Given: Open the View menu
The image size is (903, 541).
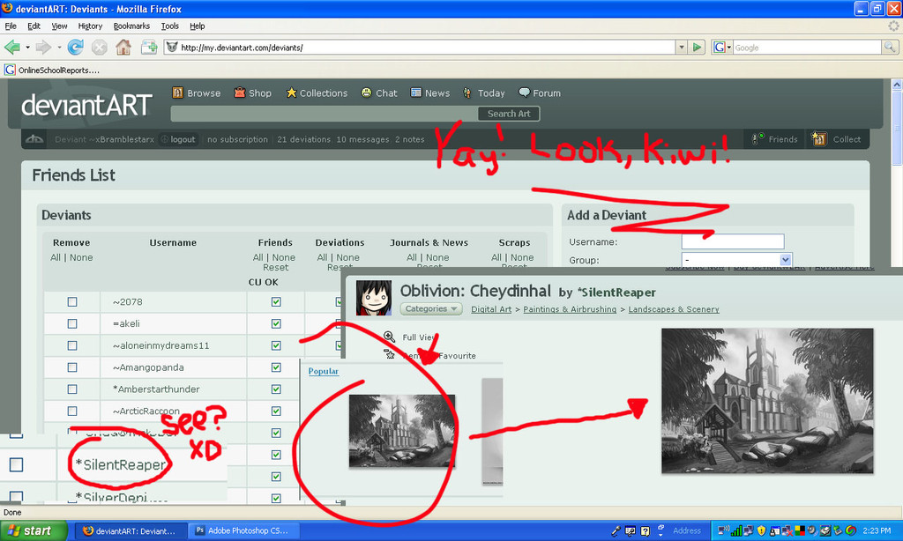Looking at the screenshot, I should tap(59, 26).
